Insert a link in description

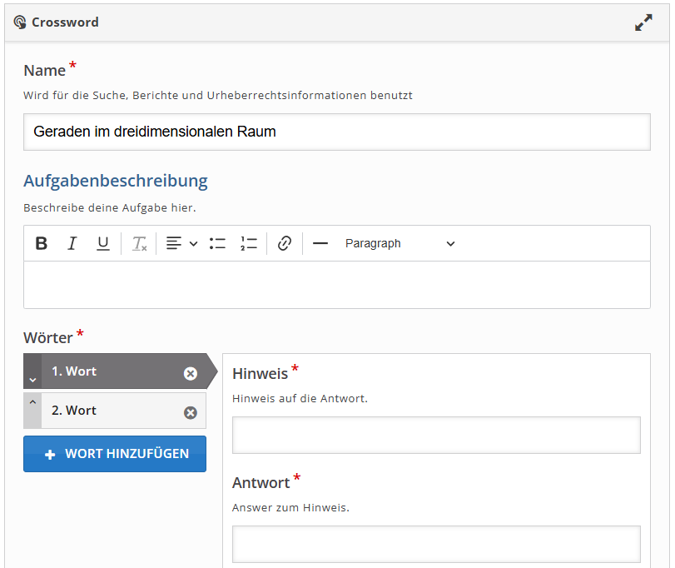285,244
